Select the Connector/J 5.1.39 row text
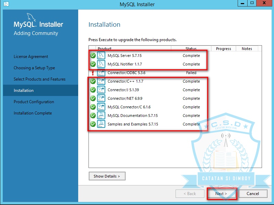 point(123,90)
